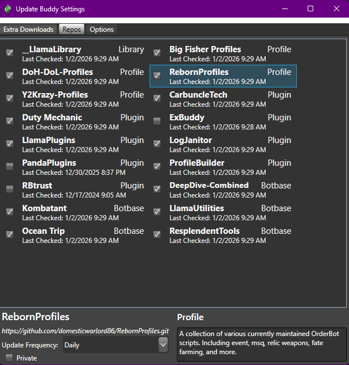
Task: Select the ProfileBuilder repo name
Action: [x=197, y=163]
